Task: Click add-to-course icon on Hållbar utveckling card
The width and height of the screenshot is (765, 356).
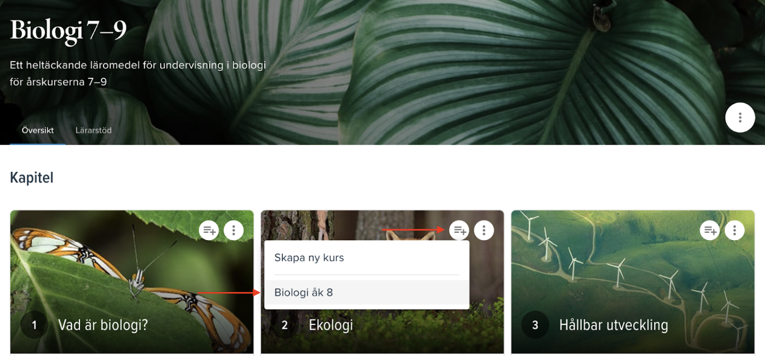Action: (710, 230)
